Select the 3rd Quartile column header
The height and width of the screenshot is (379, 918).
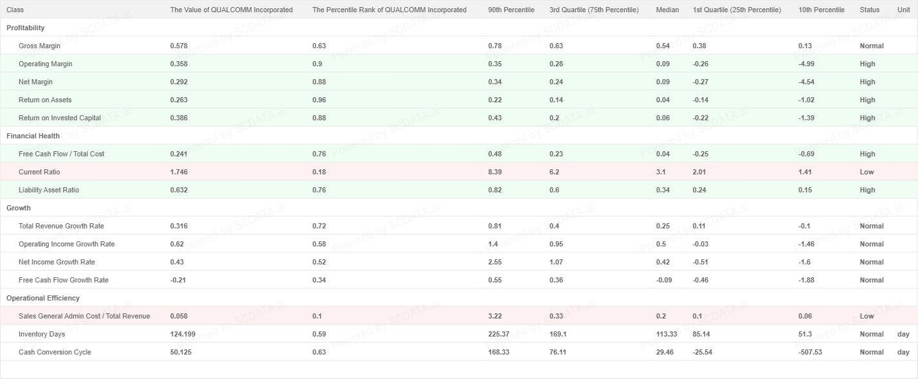(x=594, y=10)
